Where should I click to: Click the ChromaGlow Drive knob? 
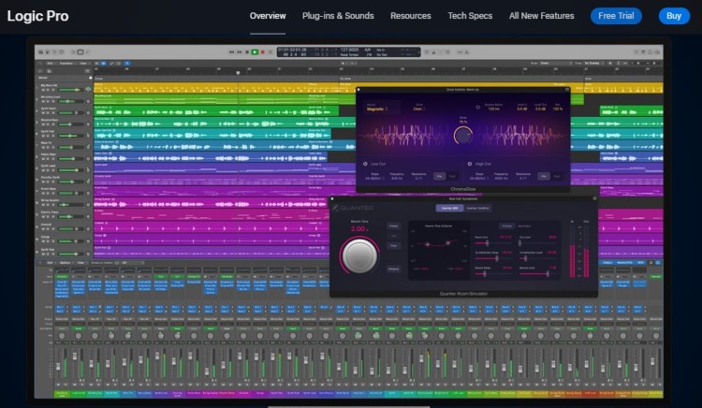463,135
